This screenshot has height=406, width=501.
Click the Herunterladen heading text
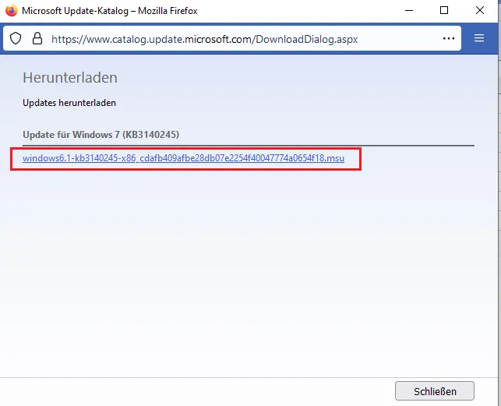coord(70,78)
